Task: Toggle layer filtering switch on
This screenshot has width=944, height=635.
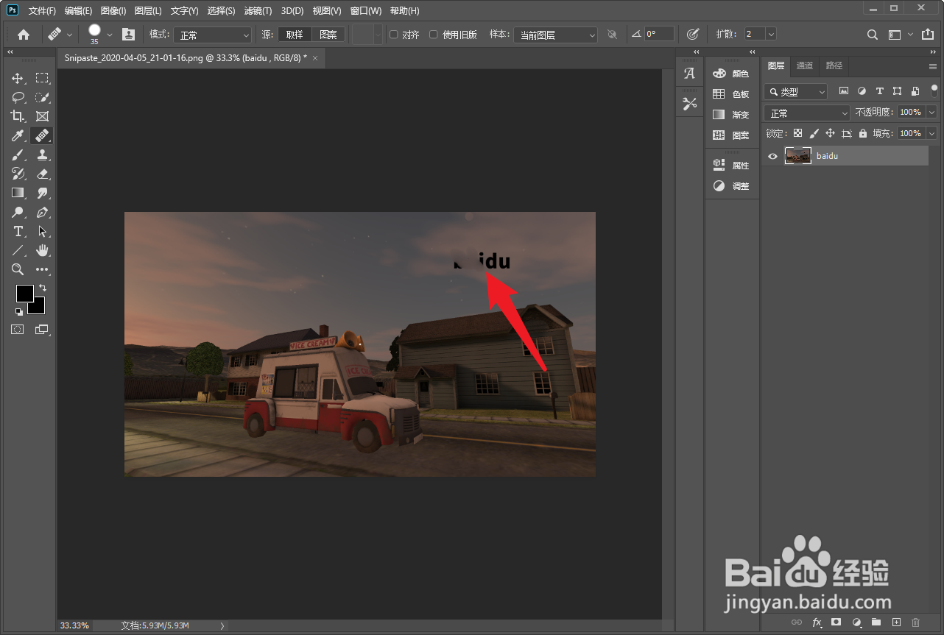Action: (x=934, y=91)
